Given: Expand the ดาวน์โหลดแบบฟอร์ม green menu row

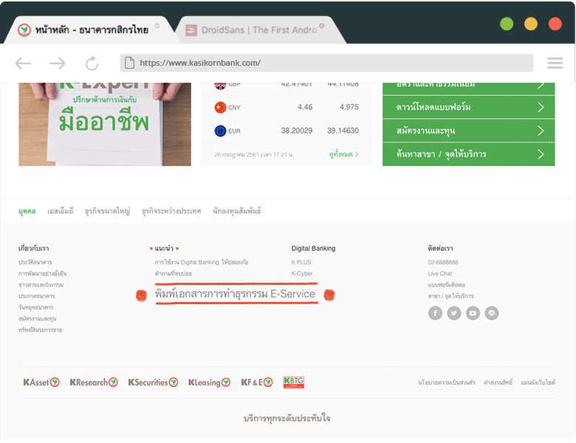Looking at the screenshot, I should (468, 107).
